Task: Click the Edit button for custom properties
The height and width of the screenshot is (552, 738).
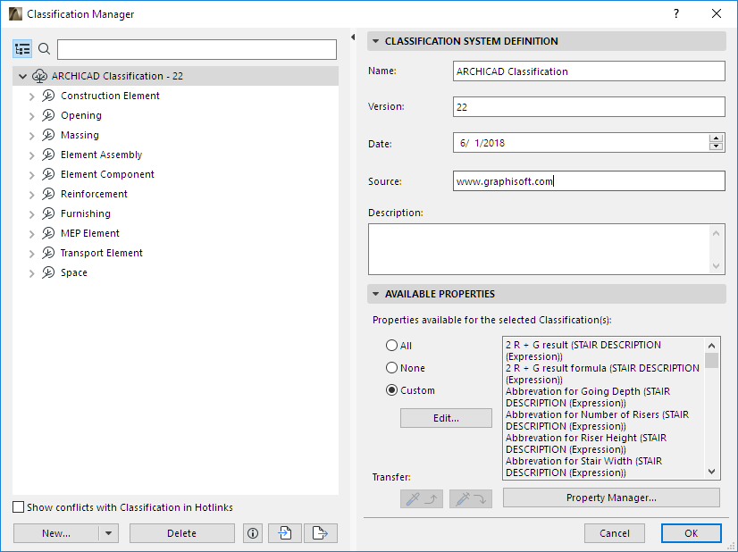Action: pyautogui.click(x=445, y=418)
